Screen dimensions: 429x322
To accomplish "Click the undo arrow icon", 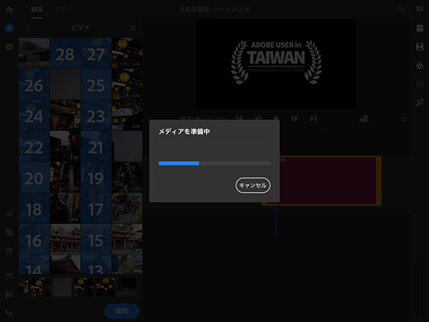I will point(401,10).
